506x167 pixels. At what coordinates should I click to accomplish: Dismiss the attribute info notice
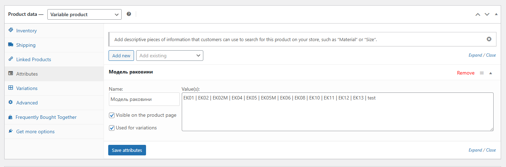coord(489,39)
